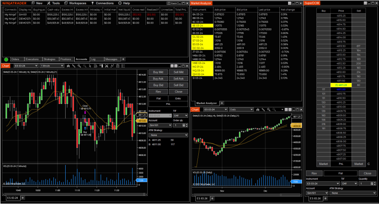Open the Tools menu
This screenshot has height=204, width=379.
click(x=53, y=3)
